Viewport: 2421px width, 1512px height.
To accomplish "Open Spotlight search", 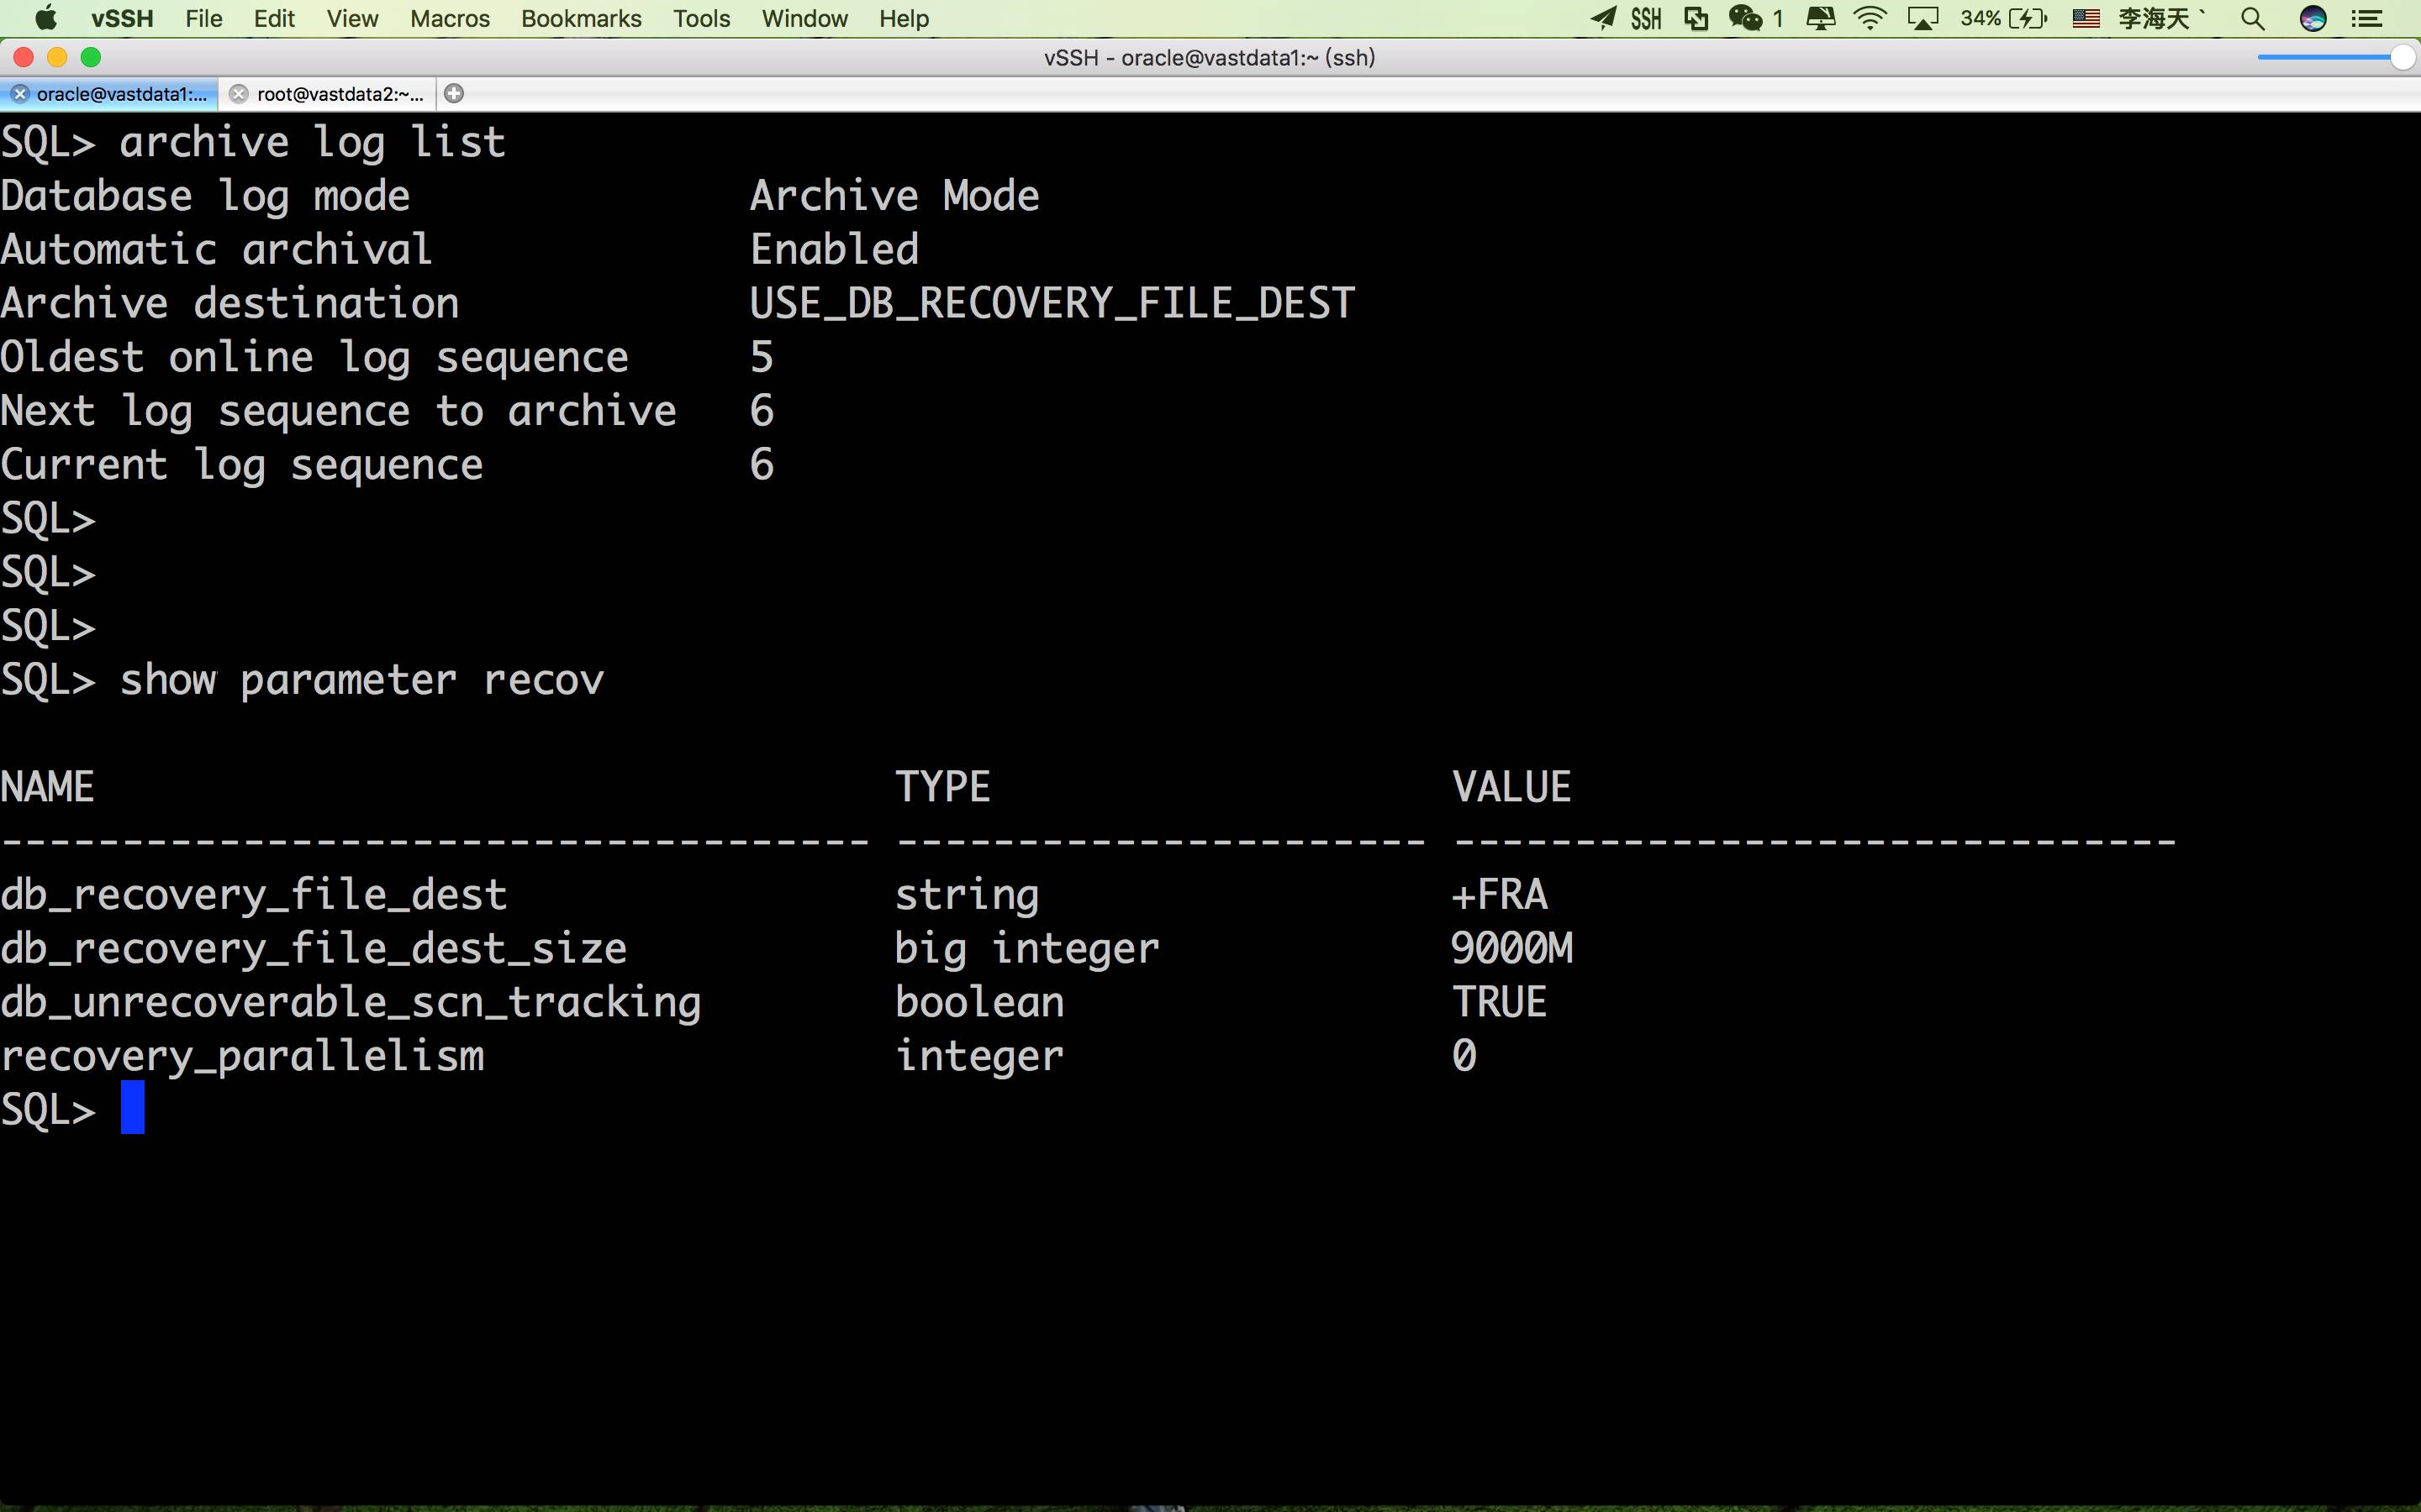I will (x=2253, y=18).
